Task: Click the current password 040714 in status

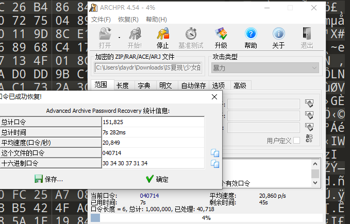Action: 149,196
